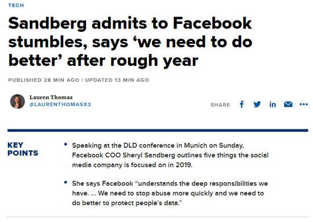Viewport: 313px width, 222px height.
Task: Open the @LAURENTHOMASX3 Twitter handle
Action: 60,104
